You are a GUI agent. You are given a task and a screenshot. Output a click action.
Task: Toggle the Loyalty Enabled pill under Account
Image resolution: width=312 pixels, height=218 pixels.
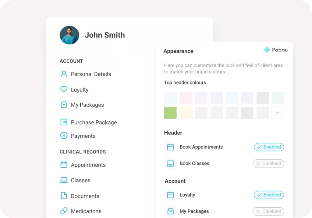(x=269, y=195)
